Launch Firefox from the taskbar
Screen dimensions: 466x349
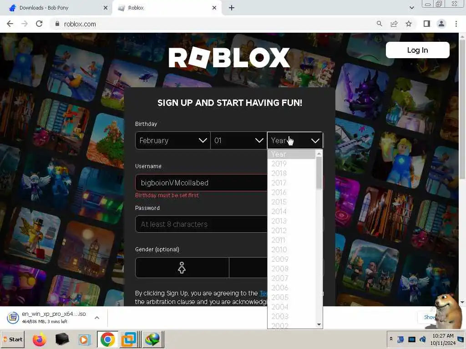click(39, 339)
